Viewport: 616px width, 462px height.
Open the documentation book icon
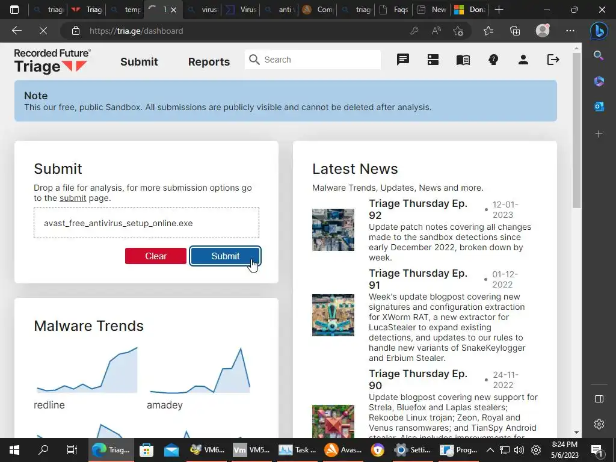point(463,60)
